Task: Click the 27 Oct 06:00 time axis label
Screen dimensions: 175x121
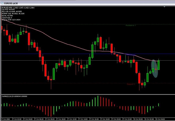Action: point(39,119)
